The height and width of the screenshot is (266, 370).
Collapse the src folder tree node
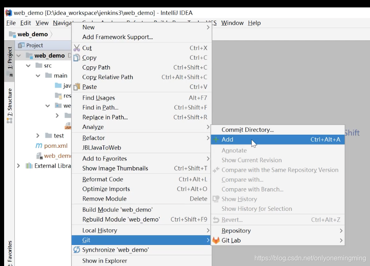28,66
